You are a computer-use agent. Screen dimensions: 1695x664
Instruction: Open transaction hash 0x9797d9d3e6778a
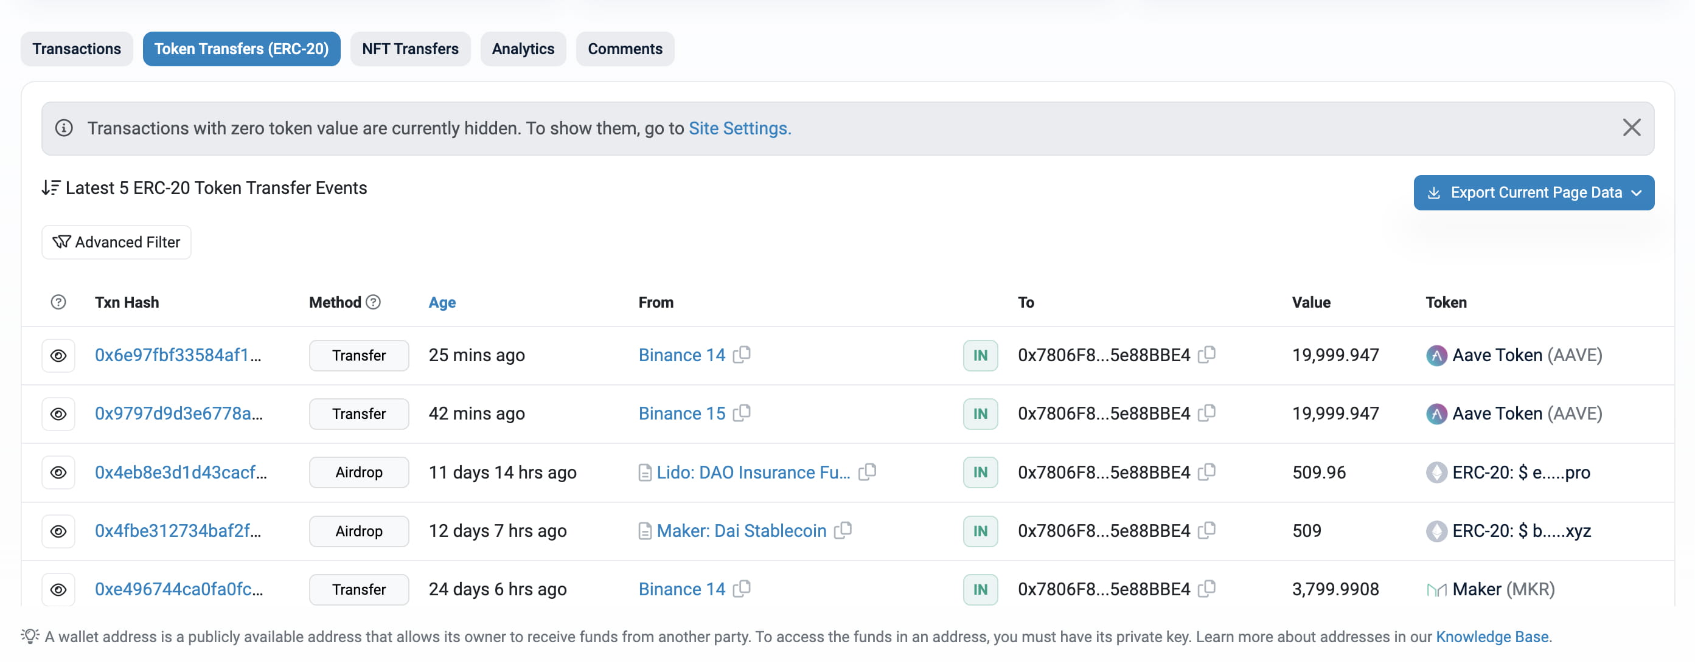(x=178, y=413)
